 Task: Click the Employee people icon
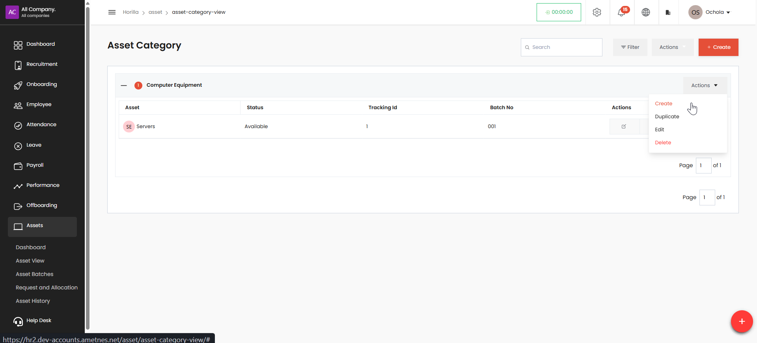(x=18, y=106)
